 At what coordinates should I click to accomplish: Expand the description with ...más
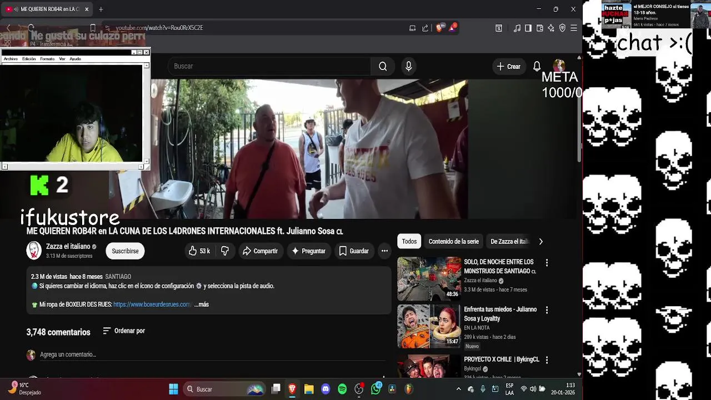pos(202,304)
